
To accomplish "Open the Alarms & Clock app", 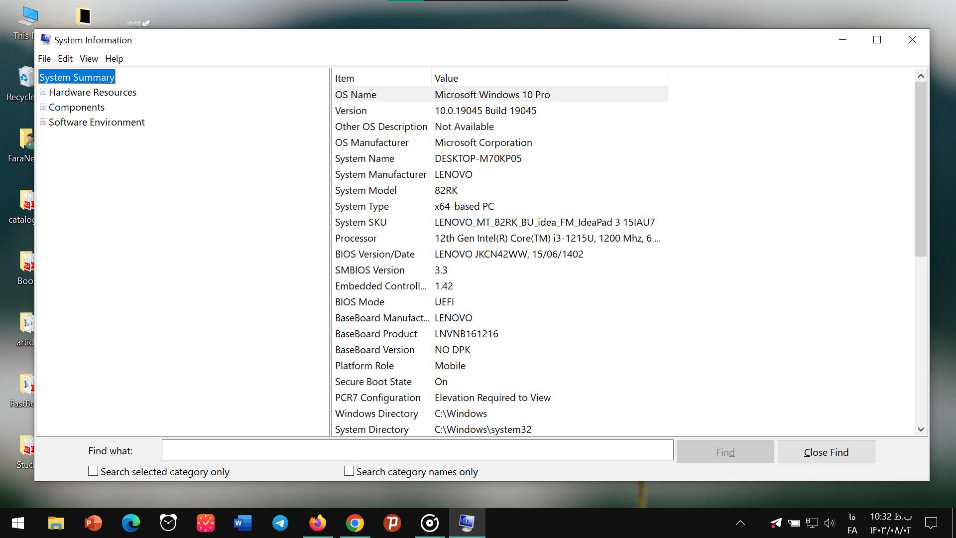I will click(168, 523).
